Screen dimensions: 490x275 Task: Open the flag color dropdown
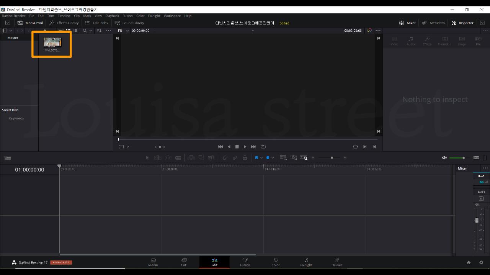tap(261, 158)
